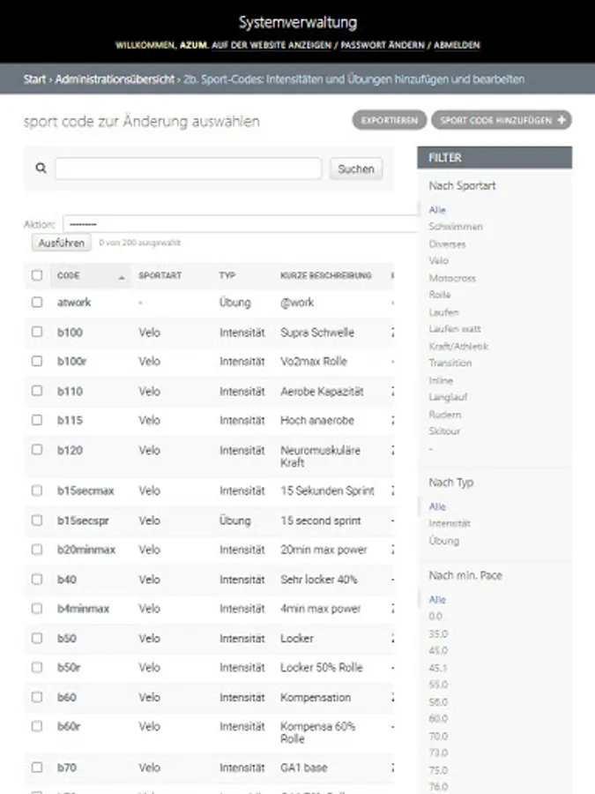Image resolution: width=595 pixels, height=794 pixels.
Task: Sort by the Sportart column header
Action: 160,275
